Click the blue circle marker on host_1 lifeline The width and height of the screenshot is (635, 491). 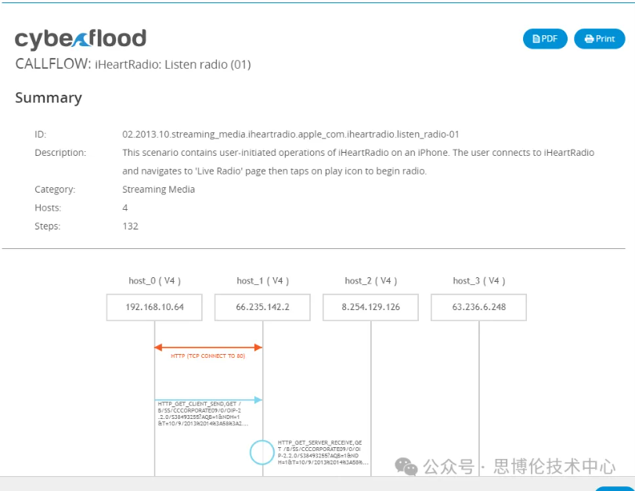coord(262,452)
